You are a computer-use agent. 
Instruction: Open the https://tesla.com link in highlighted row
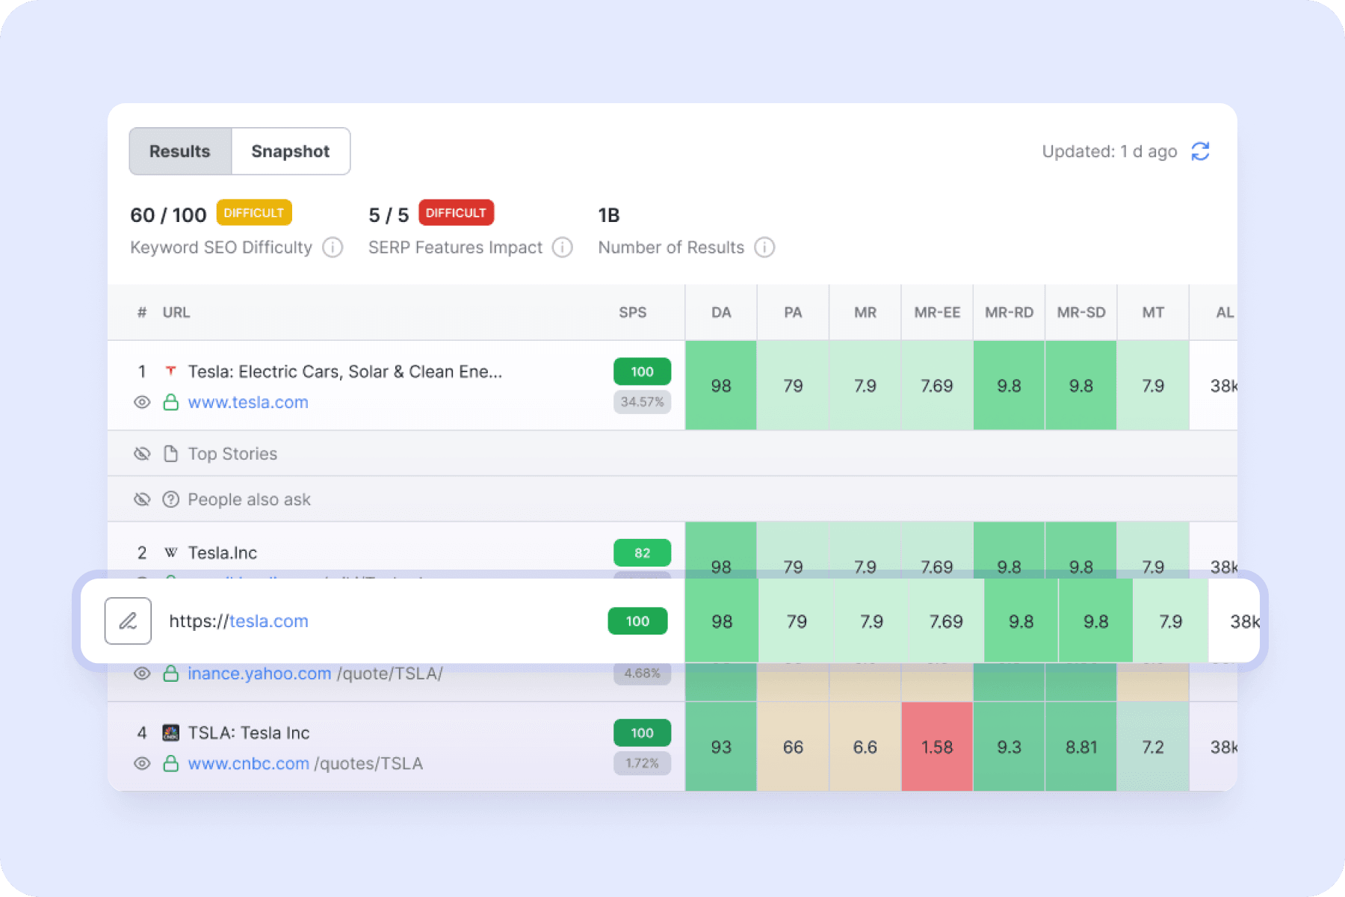pyautogui.click(x=238, y=621)
